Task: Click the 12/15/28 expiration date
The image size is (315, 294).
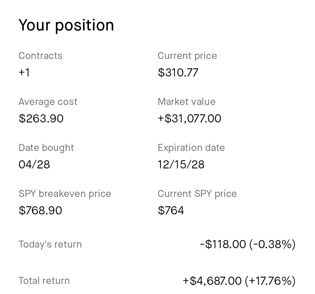Action: pos(181,164)
